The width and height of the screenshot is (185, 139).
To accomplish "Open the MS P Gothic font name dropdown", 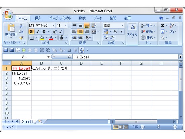I will point(54,25).
